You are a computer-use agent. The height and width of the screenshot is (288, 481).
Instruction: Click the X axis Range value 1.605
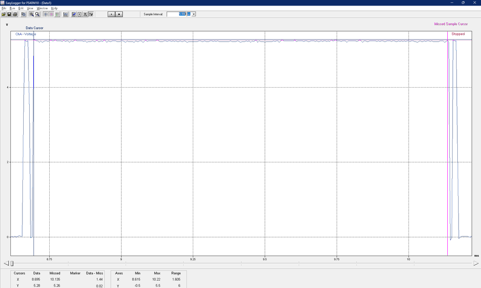click(176, 279)
